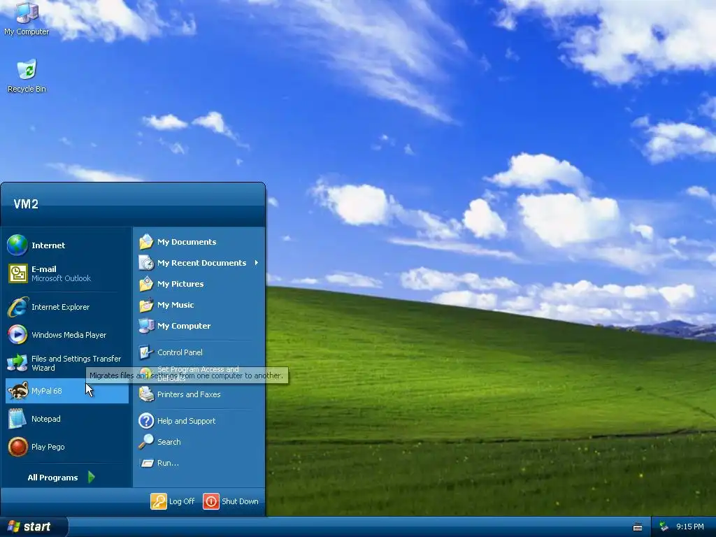
Task: Open the Run... icon
Action: click(x=147, y=463)
